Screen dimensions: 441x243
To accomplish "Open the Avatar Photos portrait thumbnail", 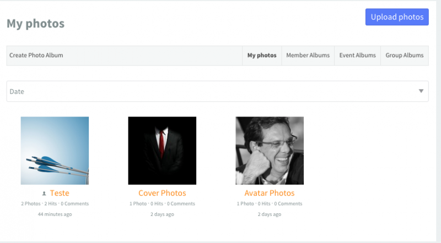I will click(270, 151).
